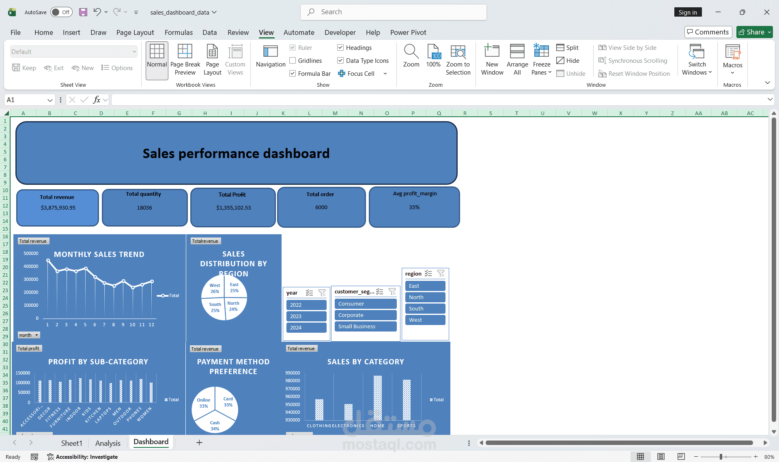Set zoom to 100%

[x=433, y=57]
